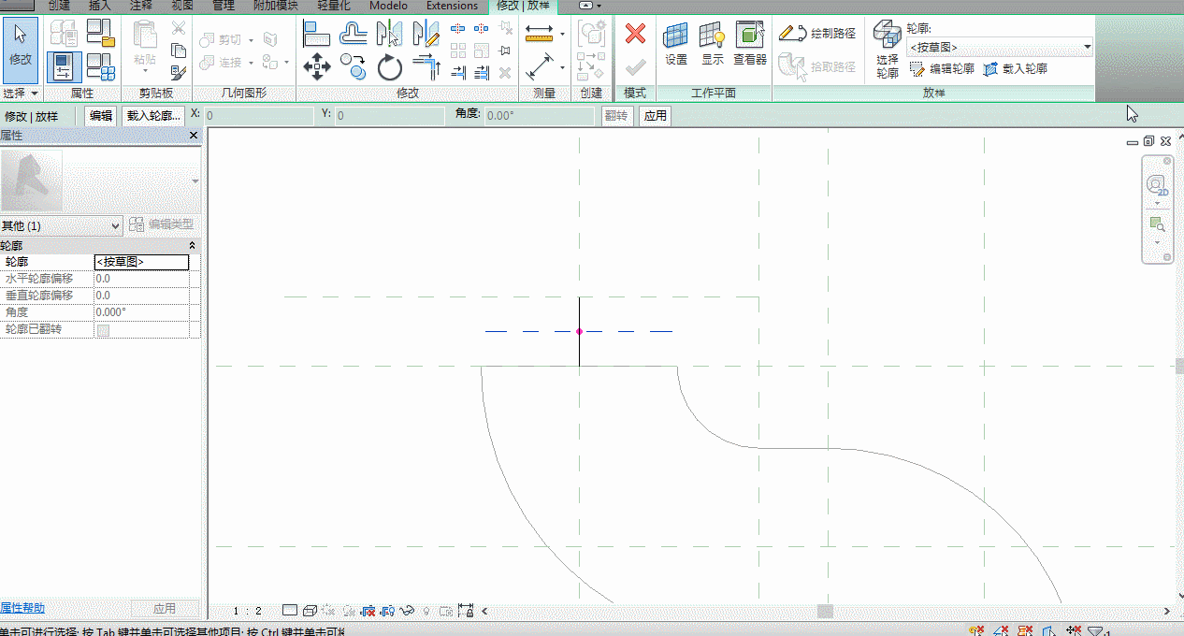The width and height of the screenshot is (1184, 636).
Task: Click the Match Type Properties paintbrush icon
Action: [178, 71]
